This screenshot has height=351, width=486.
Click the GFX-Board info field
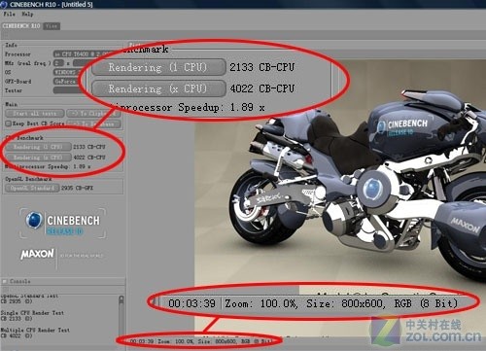click(65, 81)
